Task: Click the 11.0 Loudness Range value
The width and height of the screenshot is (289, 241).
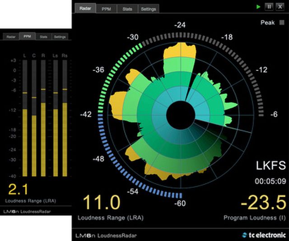Action: (x=101, y=203)
